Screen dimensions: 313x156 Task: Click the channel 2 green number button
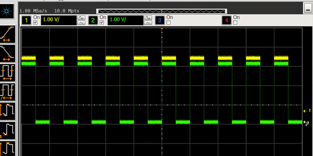(93, 20)
